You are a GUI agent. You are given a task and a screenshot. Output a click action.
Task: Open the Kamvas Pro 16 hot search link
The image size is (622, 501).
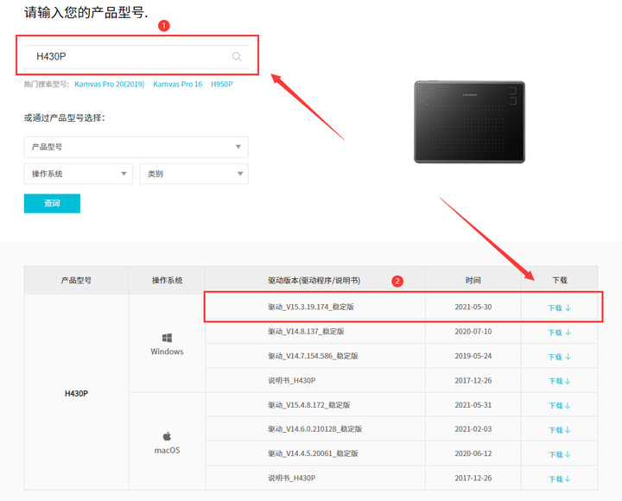point(177,85)
